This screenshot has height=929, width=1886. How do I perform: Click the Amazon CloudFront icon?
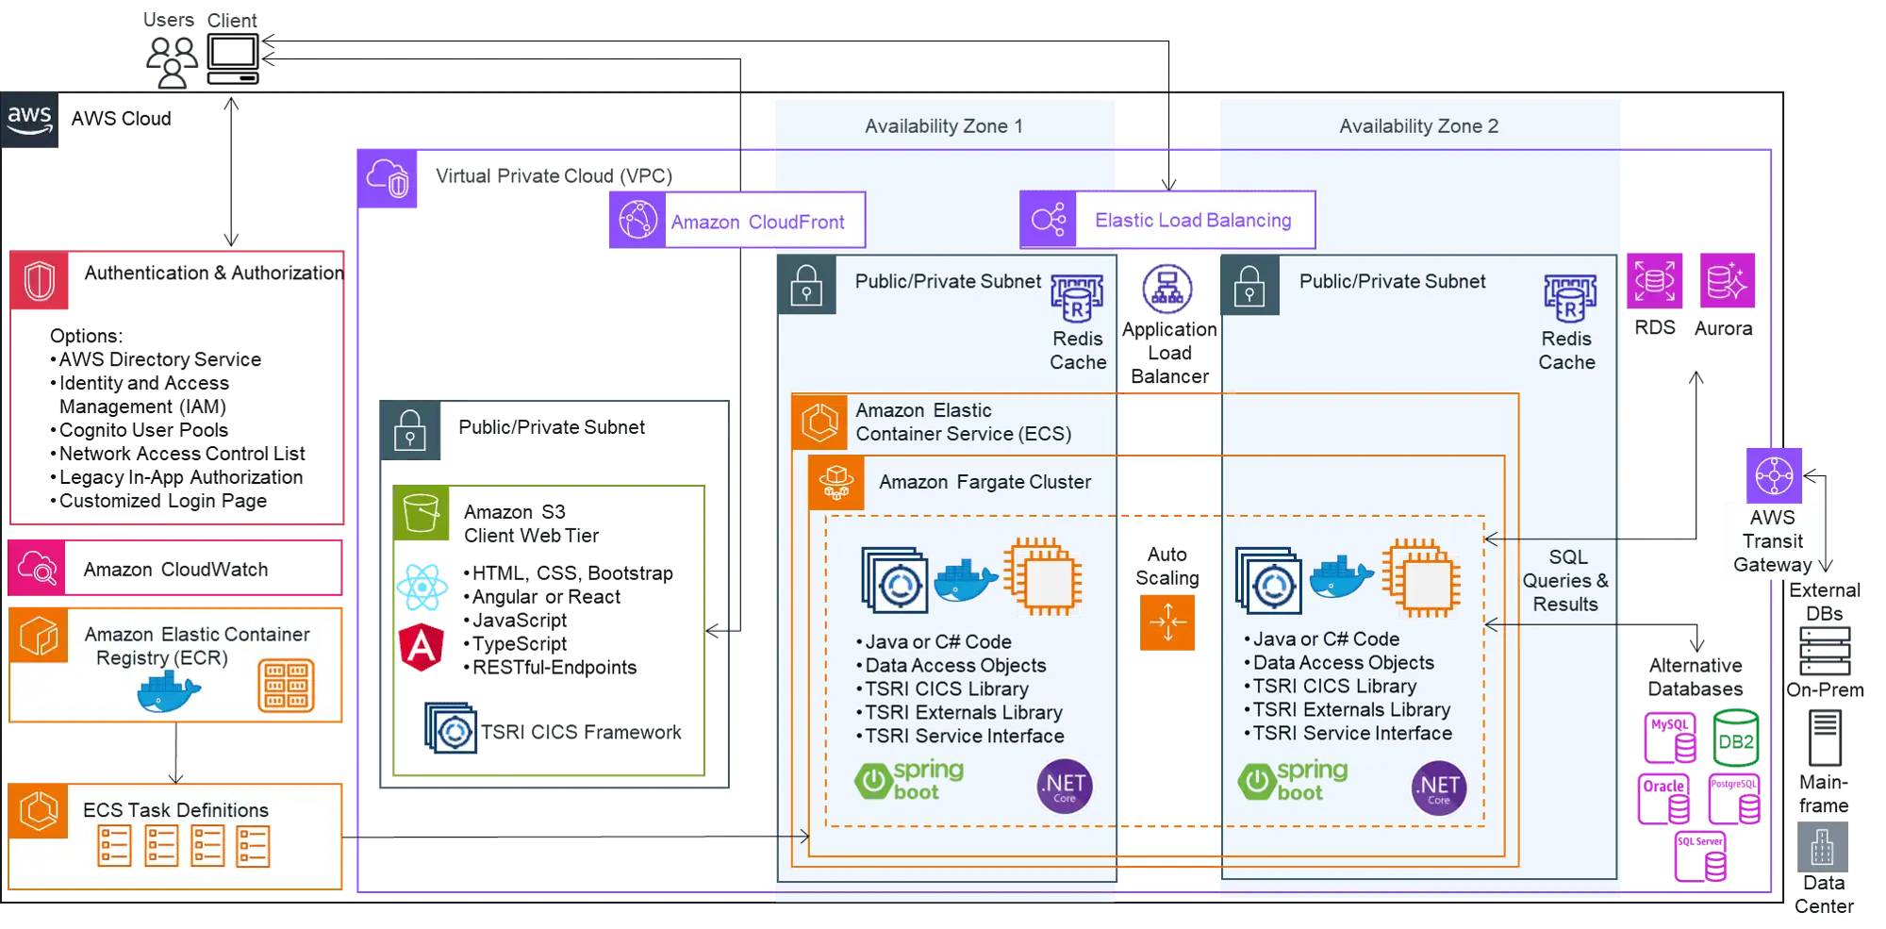tap(637, 220)
